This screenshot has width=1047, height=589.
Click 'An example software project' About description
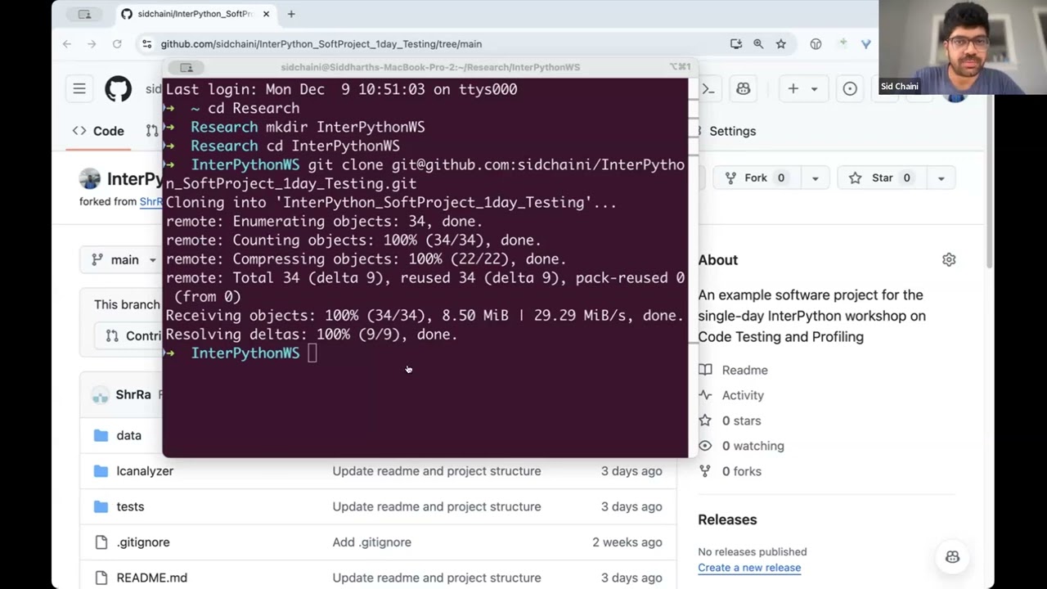[x=812, y=316]
